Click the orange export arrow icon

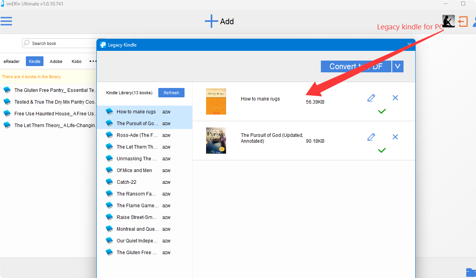pyautogui.click(x=463, y=21)
